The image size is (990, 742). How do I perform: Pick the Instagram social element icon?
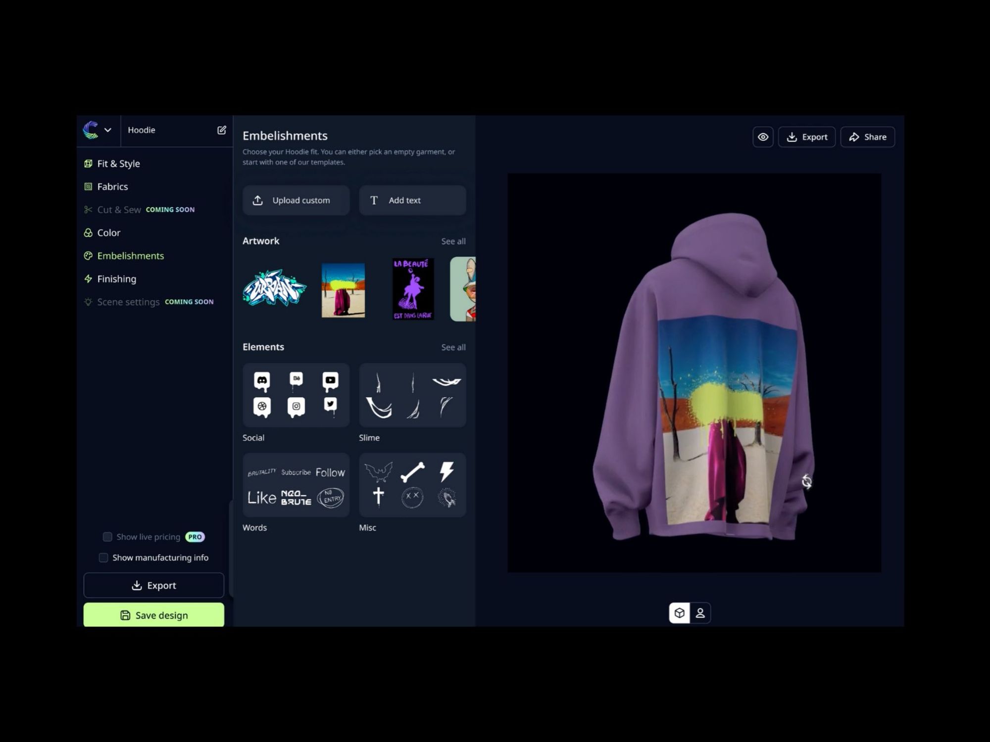pyautogui.click(x=296, y=407)
